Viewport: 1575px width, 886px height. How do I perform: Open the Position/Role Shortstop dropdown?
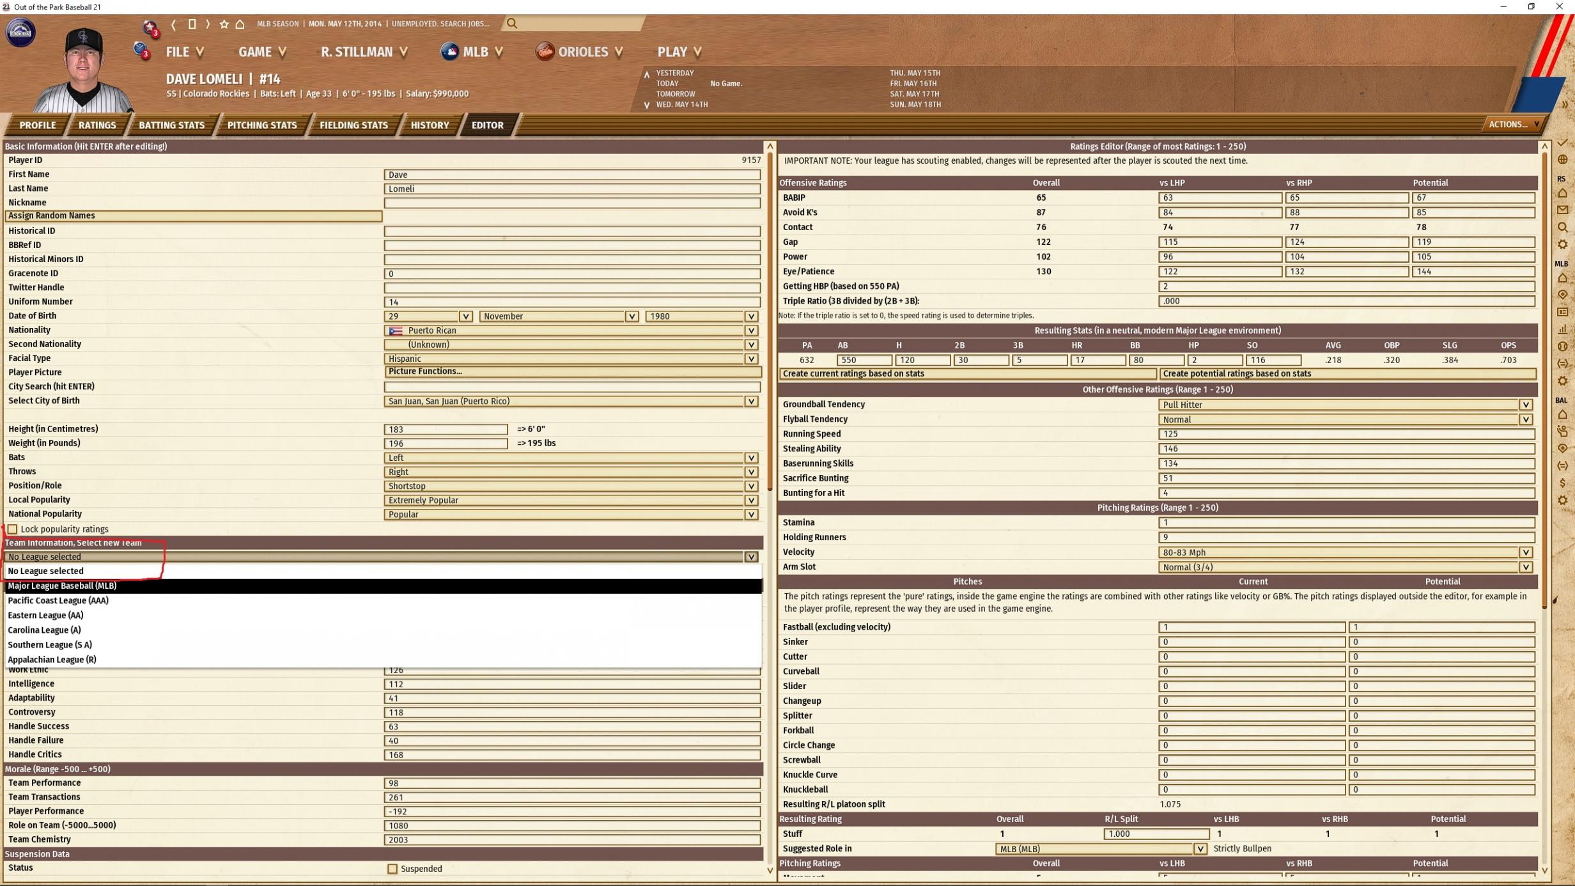coord(571,486)
